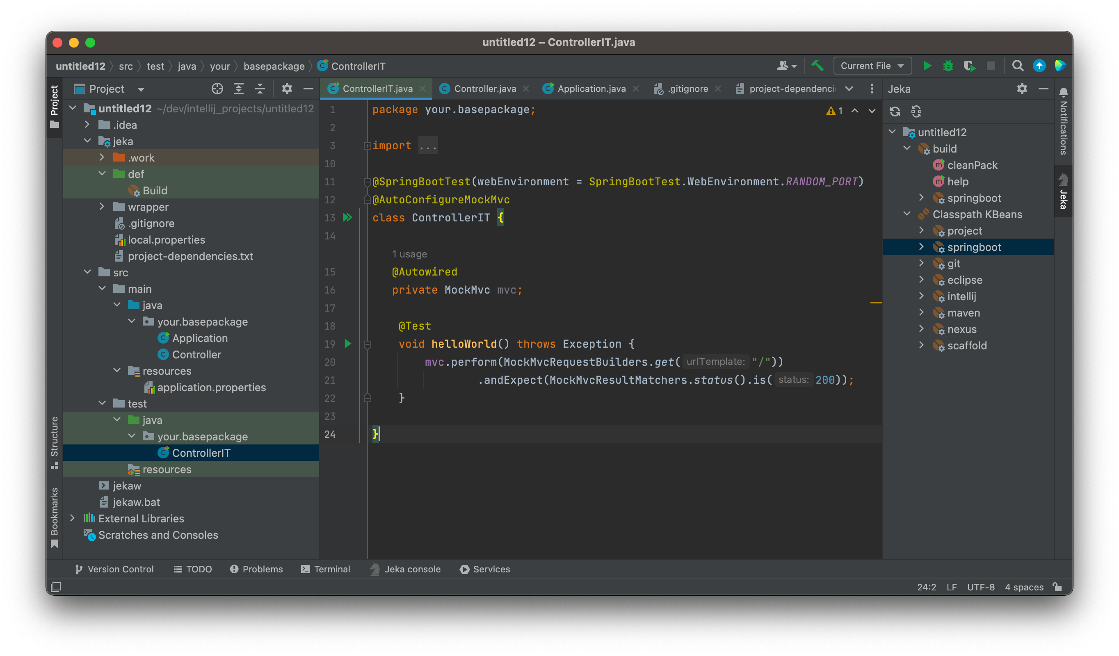This screenshot has width=1119, height=656.
Task: Click the Build project hammer icon
Action: click(817, 66)
